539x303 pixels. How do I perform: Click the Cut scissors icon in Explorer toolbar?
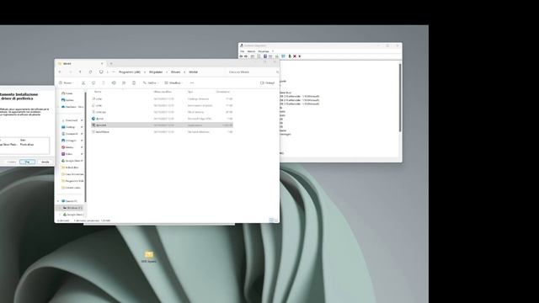(x=83, y=82)
